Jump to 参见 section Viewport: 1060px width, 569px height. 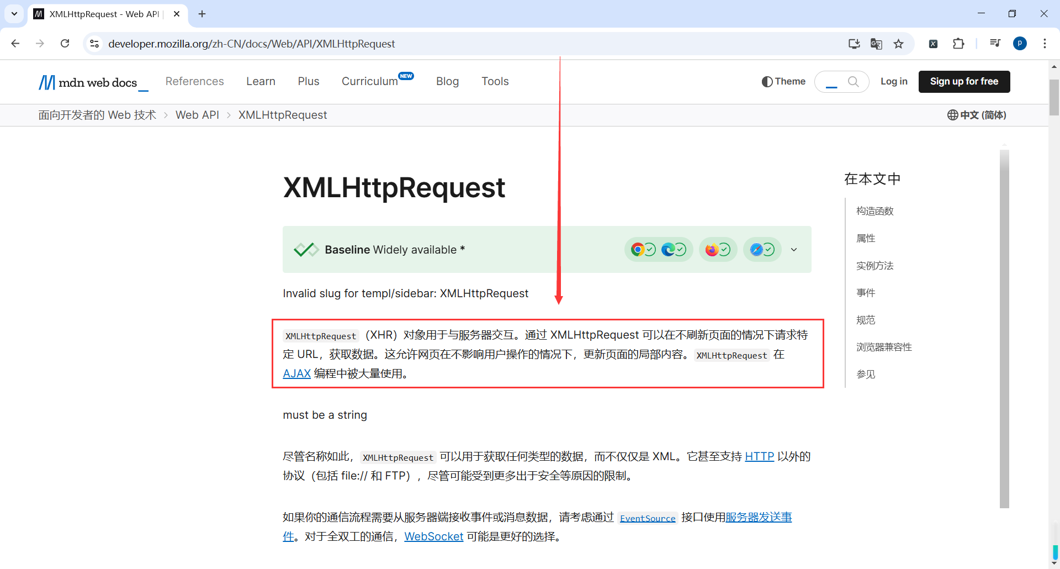866,375
